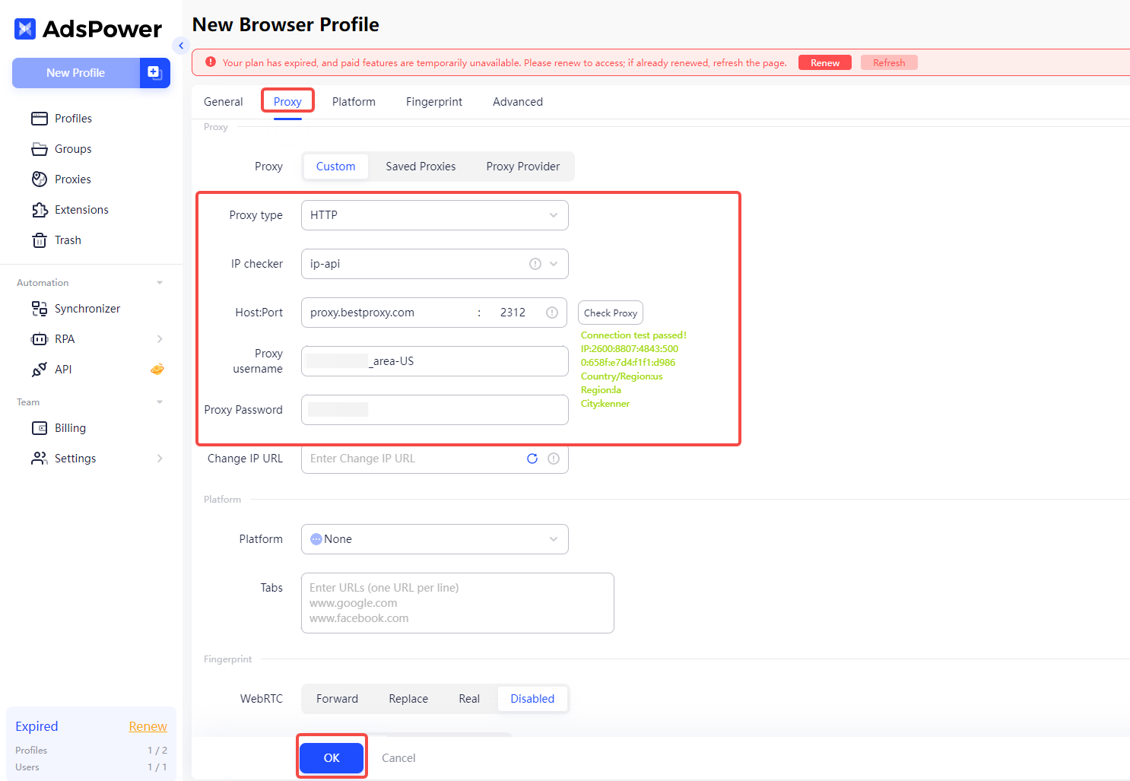
Task: Select Disabled for WebRTC
Action: tap(532, 699)
